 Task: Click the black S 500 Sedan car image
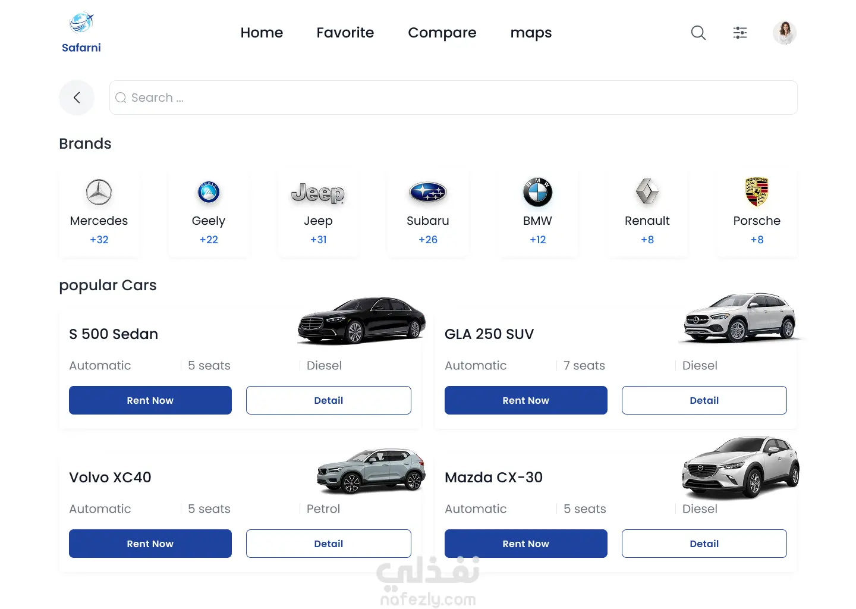coord(361,320)
